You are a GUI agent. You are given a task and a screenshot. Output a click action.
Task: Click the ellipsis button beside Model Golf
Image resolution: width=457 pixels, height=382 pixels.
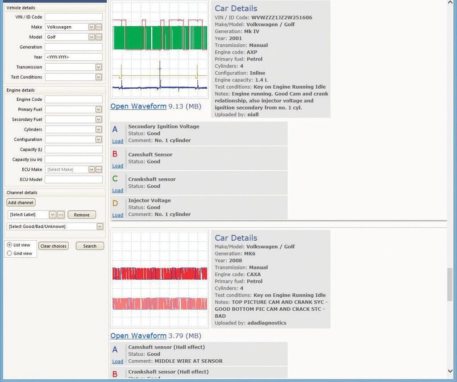99,37
